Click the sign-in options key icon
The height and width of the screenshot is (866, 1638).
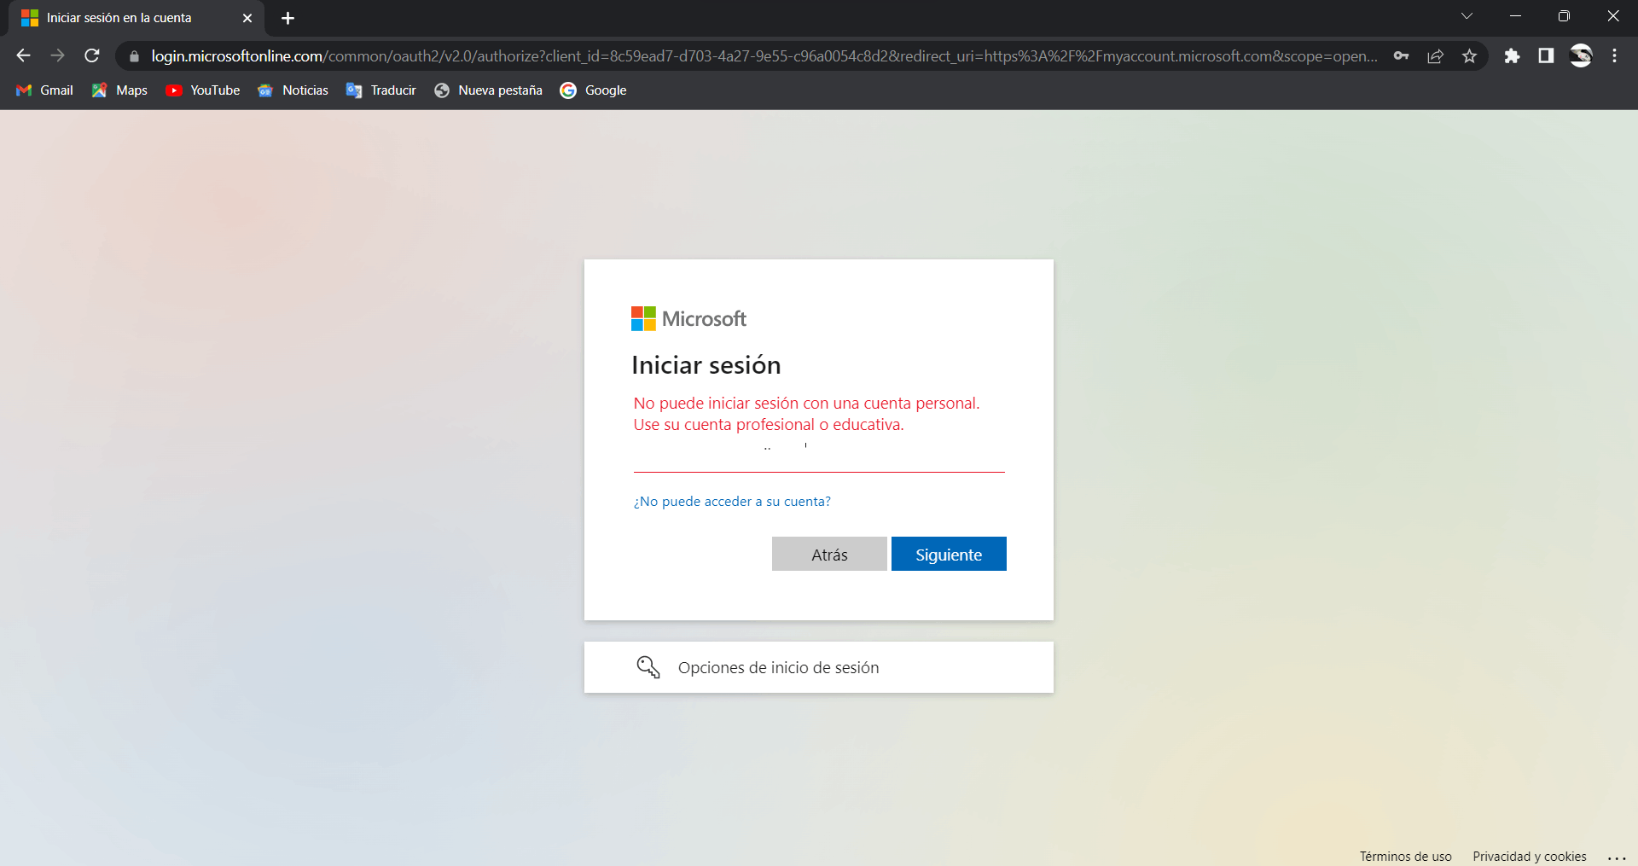[x=648, y=667]
